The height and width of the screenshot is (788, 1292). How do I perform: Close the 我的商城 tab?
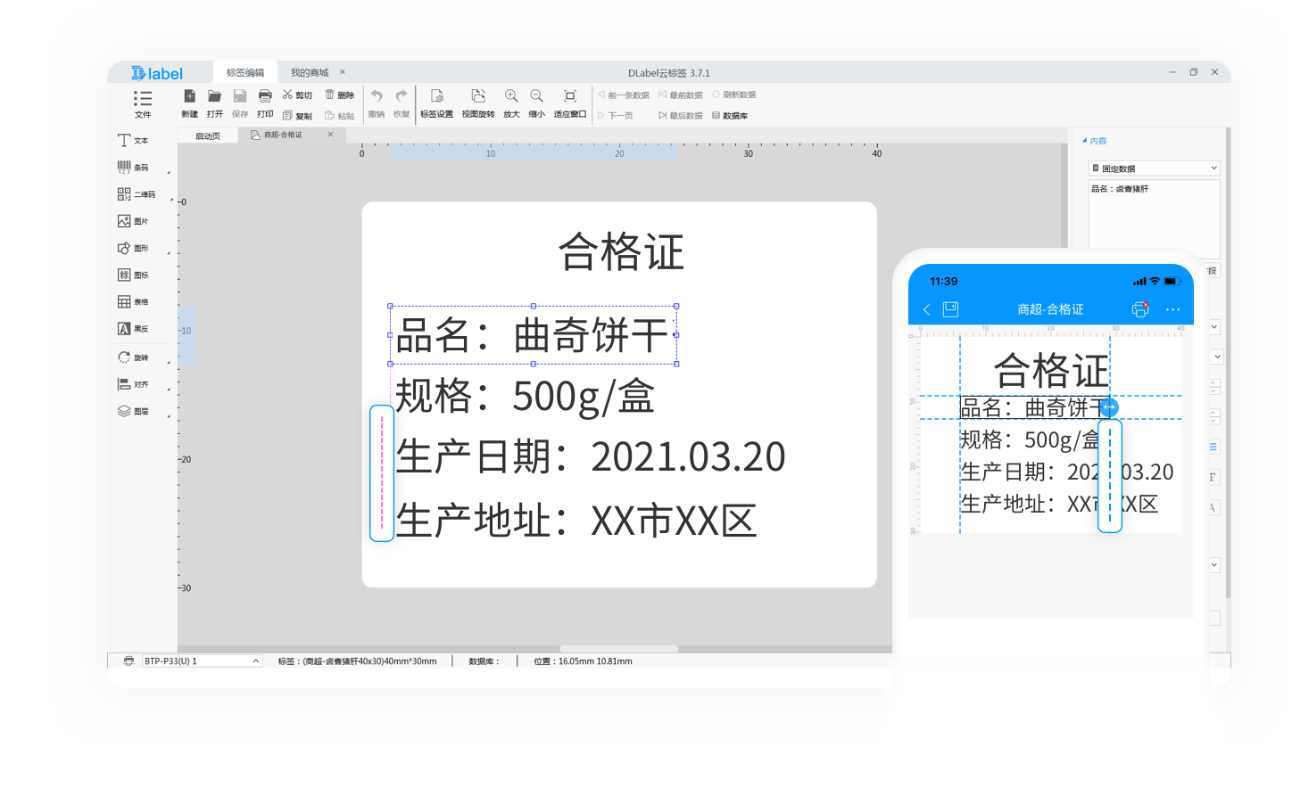tap(342, 72)
